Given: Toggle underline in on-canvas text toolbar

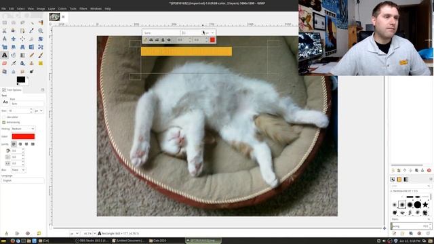Looking at the screenshot, I should pos(163,40).
